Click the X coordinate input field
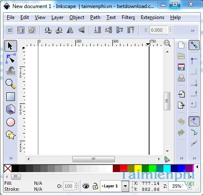Image resolution: width=203 pixels, height=195 pixels. pyautogui.click(x=159, y=30)
